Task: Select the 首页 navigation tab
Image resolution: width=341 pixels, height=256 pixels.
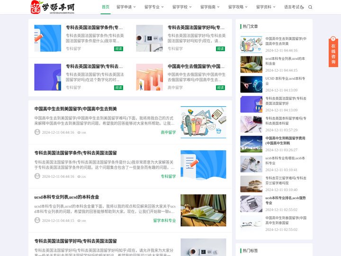Action: [106, 7]
